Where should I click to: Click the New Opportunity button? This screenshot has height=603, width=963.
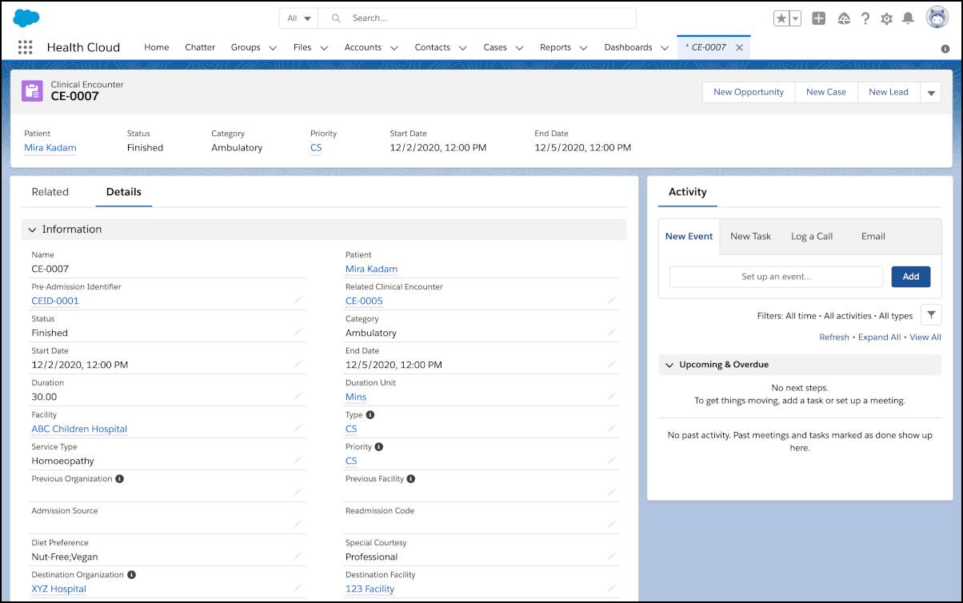pyautogui.click(x=749, y=92)
